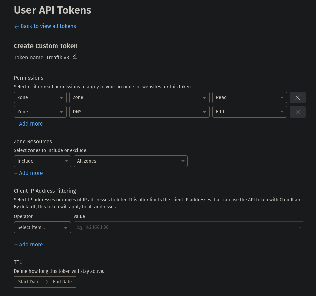316x296 pixels.
Task: Go back to view all tokens
Action: click(48, 26)
